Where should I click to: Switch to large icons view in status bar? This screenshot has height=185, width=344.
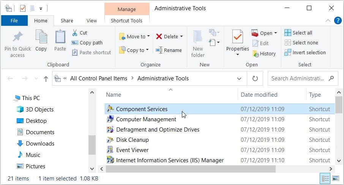click(336, 179)
